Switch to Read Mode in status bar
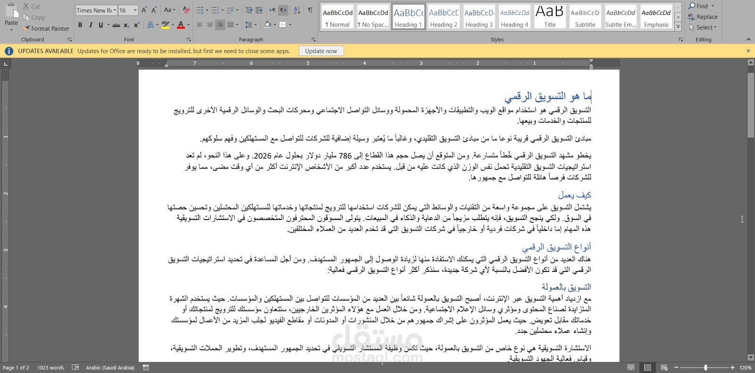Viewport: 755px width, 373px height. (x=631, y=367)
